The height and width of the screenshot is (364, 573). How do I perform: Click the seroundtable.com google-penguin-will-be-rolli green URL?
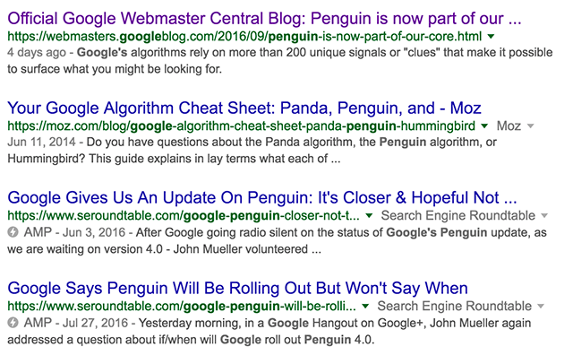[183, 307]
